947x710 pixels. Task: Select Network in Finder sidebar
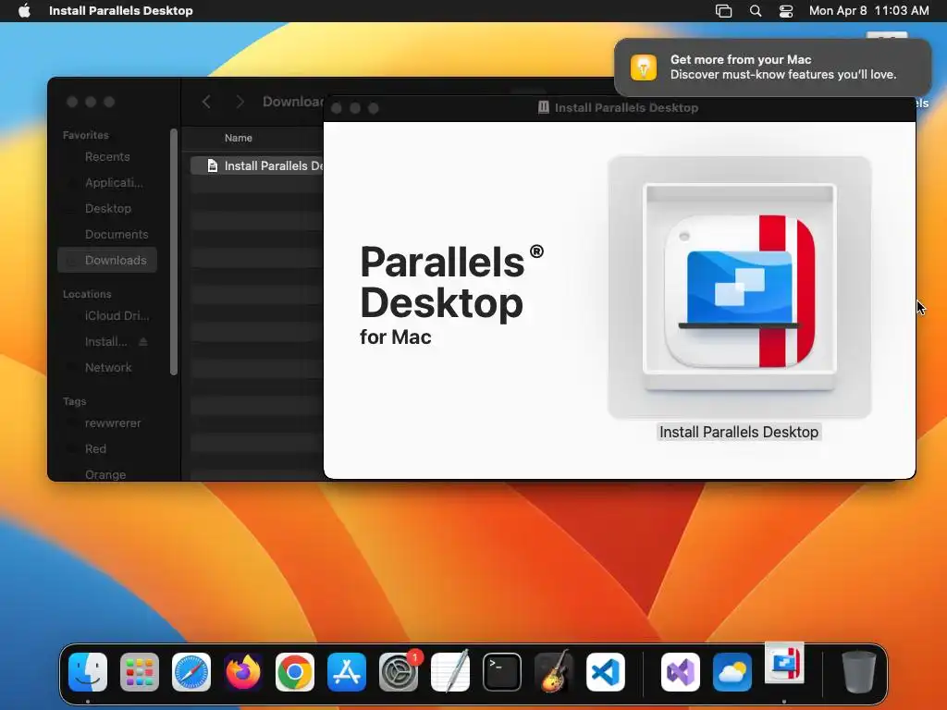(x=107, y=368)
